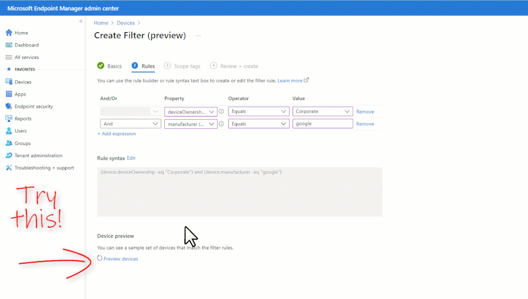Remove the deviceOwnership rule row
Viewport: 528px width, 299px height.
365,112
